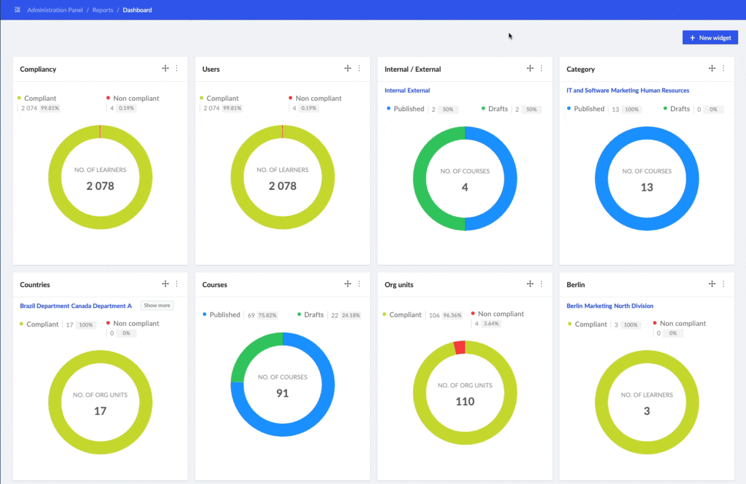Click the expand icon on the Category widget

click(711, 68)
